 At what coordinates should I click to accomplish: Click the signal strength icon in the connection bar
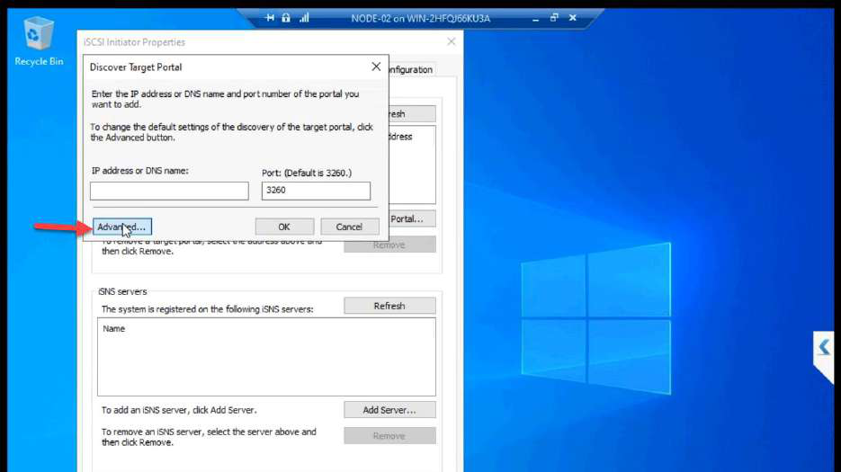pos(304,18)
